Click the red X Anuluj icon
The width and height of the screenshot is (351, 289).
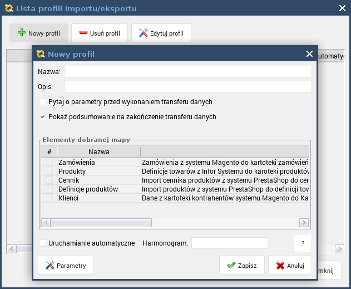coord(280,266)
